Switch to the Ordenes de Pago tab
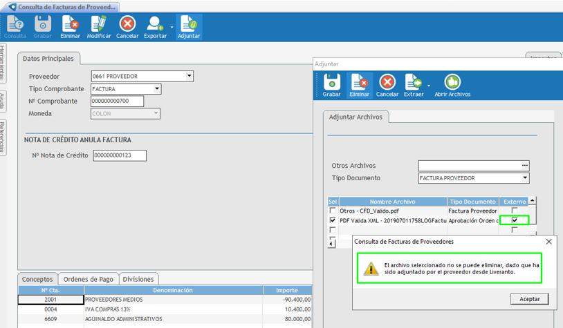563x328 pixels. [89, 279]
